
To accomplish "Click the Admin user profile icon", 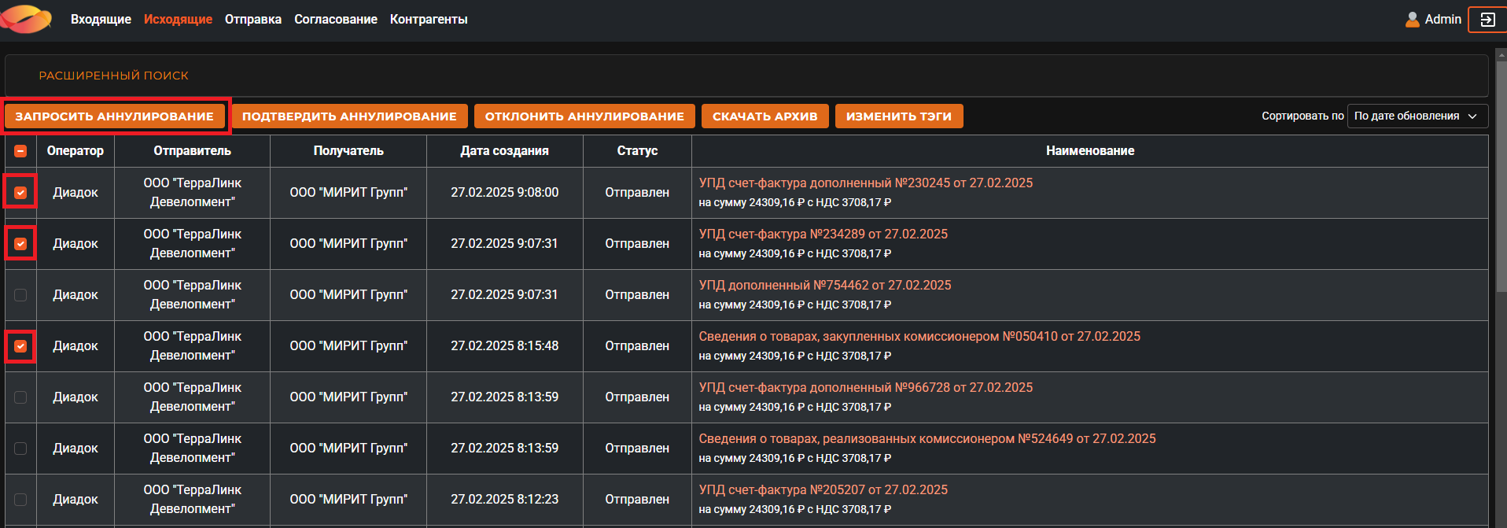I will tap(1413, 20).
